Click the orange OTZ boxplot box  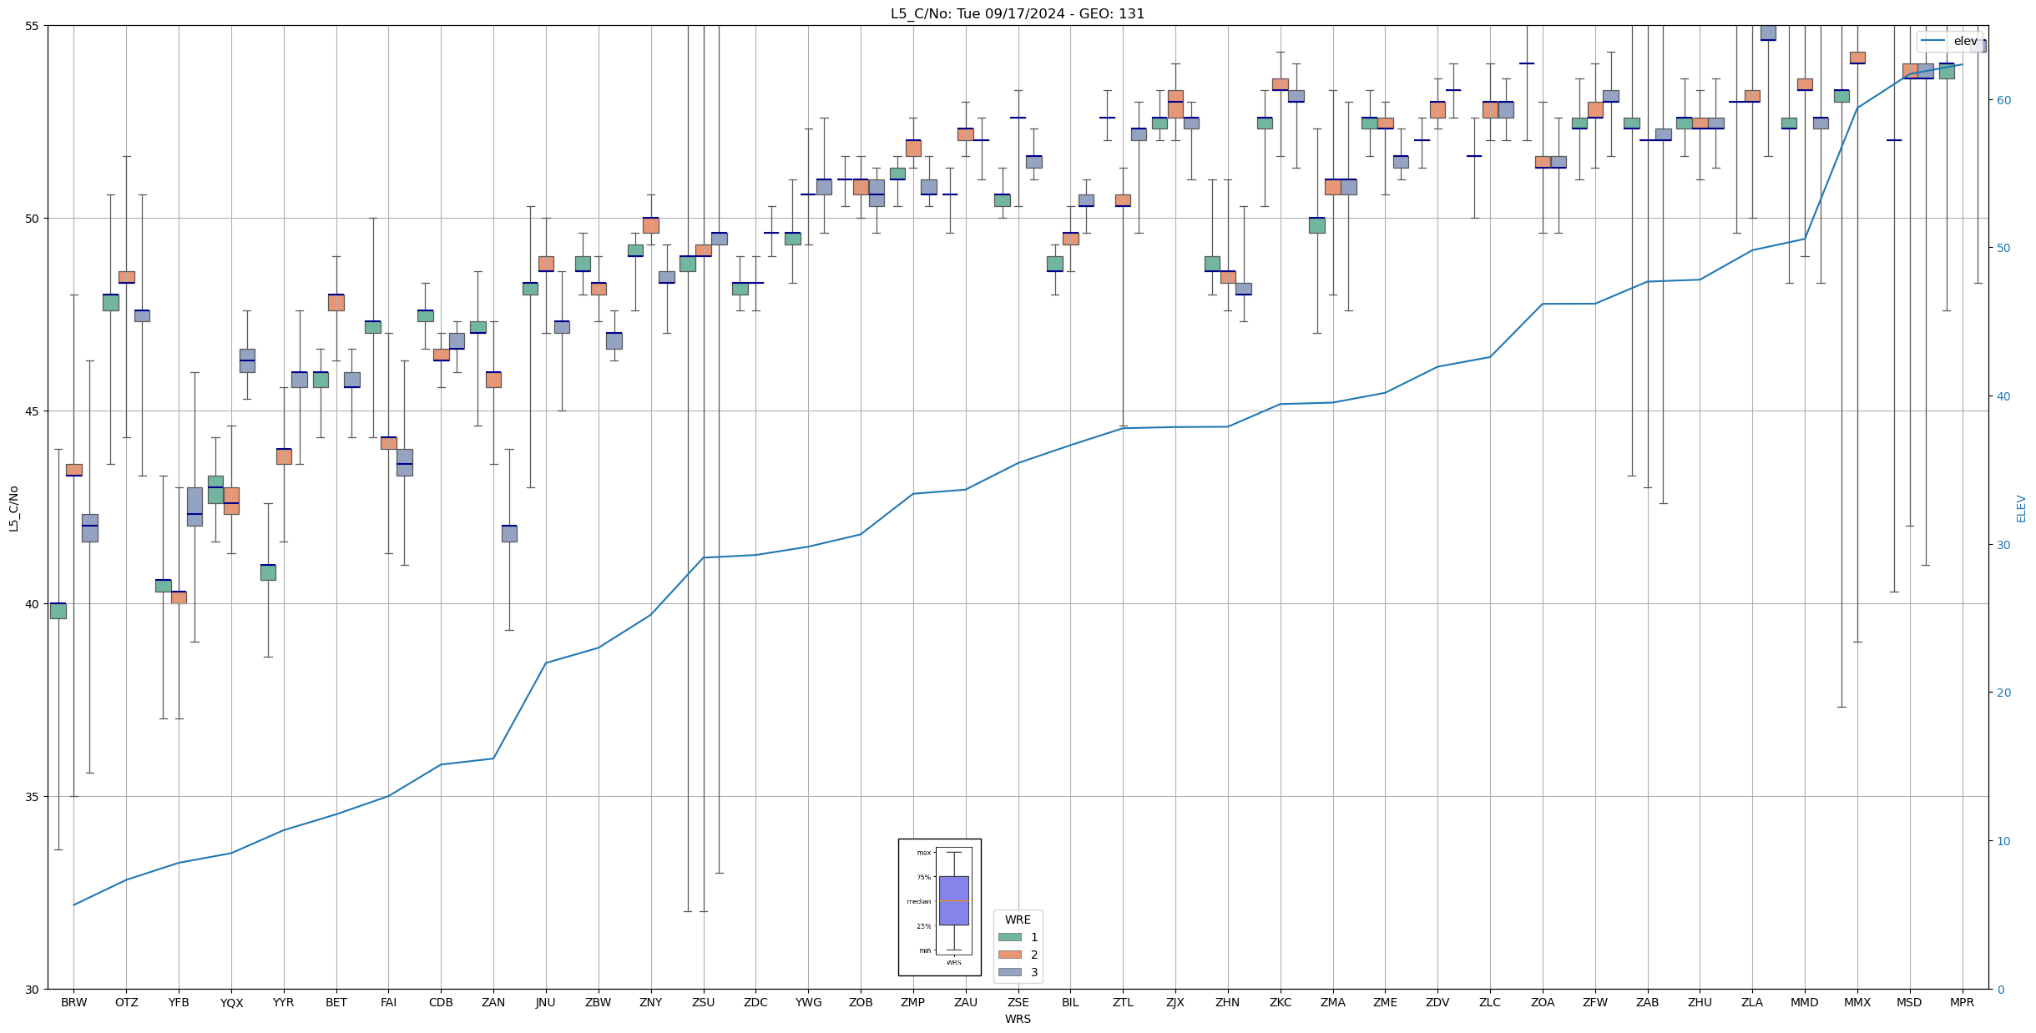[x=126, y=277]
